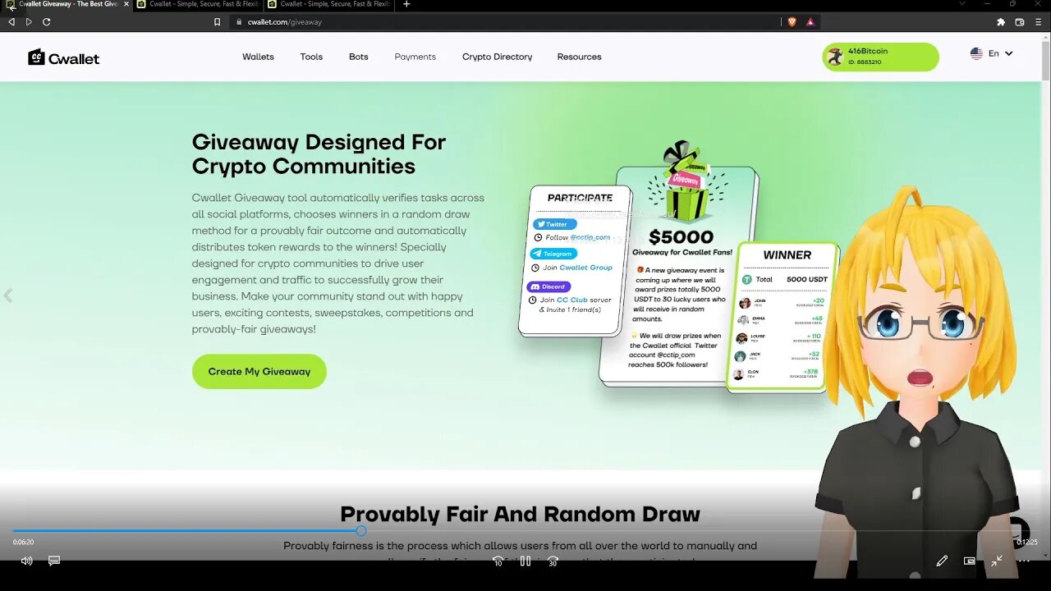Go back using browser back arrow
Screen dimensions: 1051x591
(x=11, y=22)
